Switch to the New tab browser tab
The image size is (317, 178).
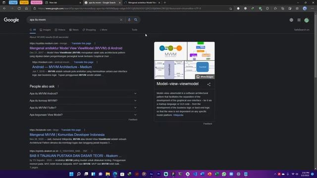pyautogui.click(x=63, y=2)
